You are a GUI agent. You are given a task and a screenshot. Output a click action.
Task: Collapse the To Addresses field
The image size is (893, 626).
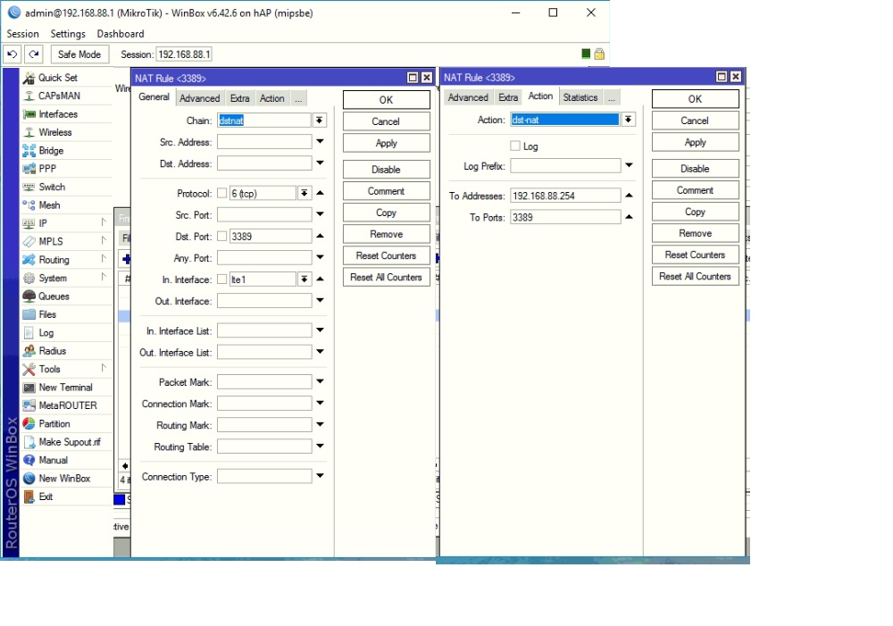[x=629, y=196]
